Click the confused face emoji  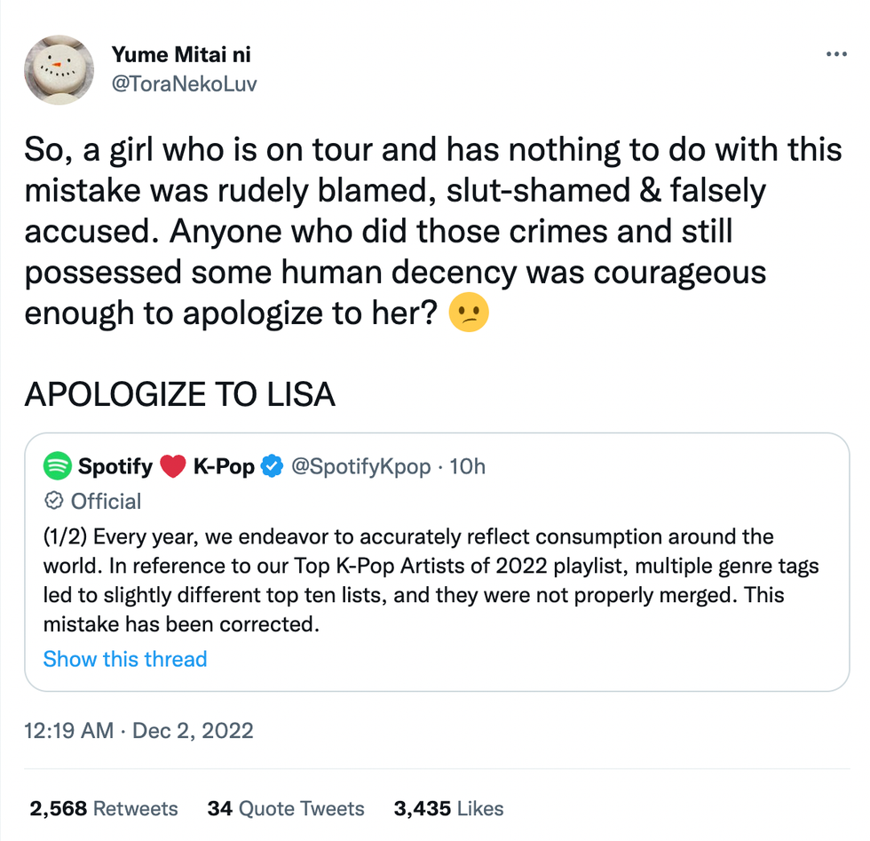(469, 315)
